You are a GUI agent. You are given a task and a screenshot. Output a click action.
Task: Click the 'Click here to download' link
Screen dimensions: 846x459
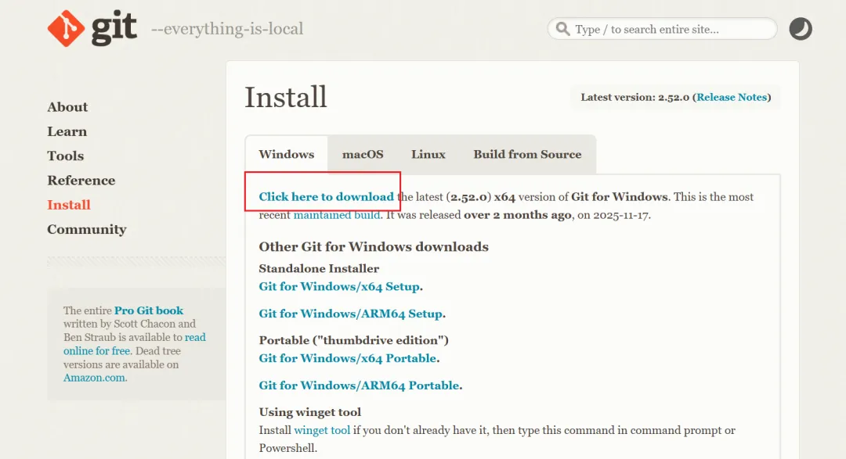[x=327, y=196]
